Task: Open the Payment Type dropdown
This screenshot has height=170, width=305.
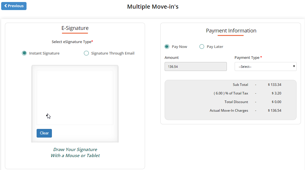Action: tap(266, 67)
